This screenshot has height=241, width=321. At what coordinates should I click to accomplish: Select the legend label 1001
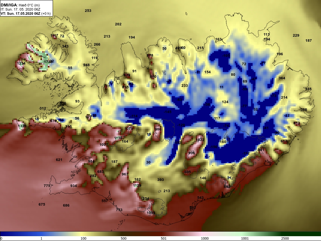click(245, 238)
